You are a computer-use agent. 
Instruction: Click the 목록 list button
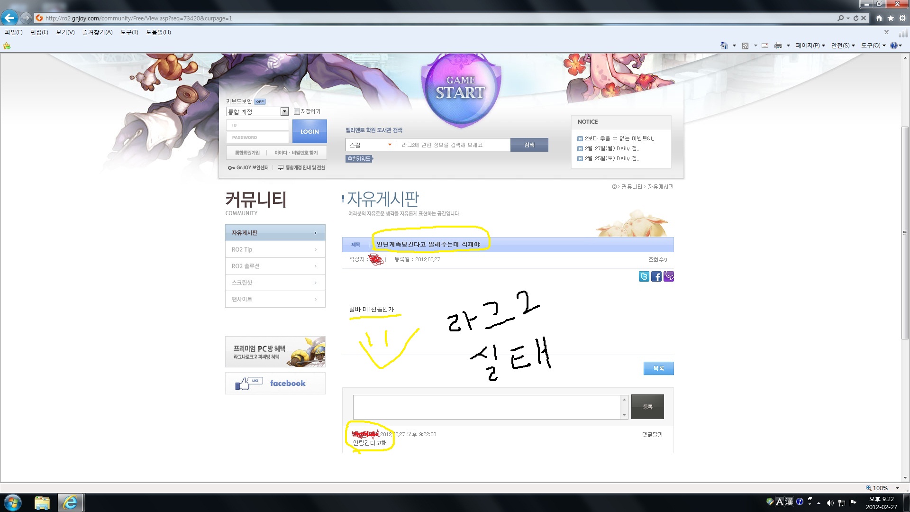pyautogui.click(x=658, y=368)
